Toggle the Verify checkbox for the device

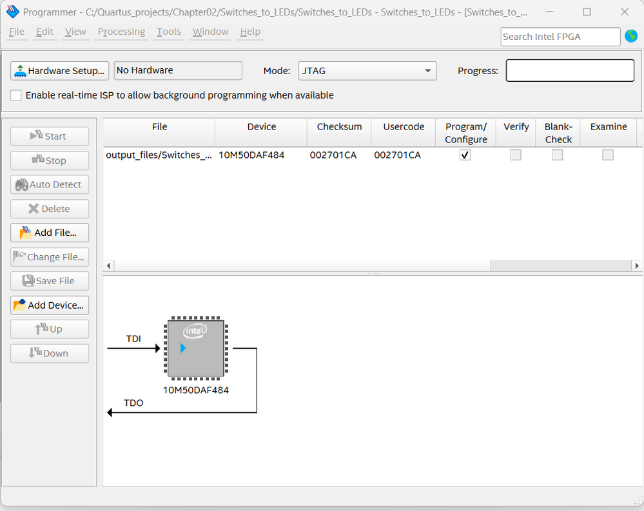[x=516, y=155]
